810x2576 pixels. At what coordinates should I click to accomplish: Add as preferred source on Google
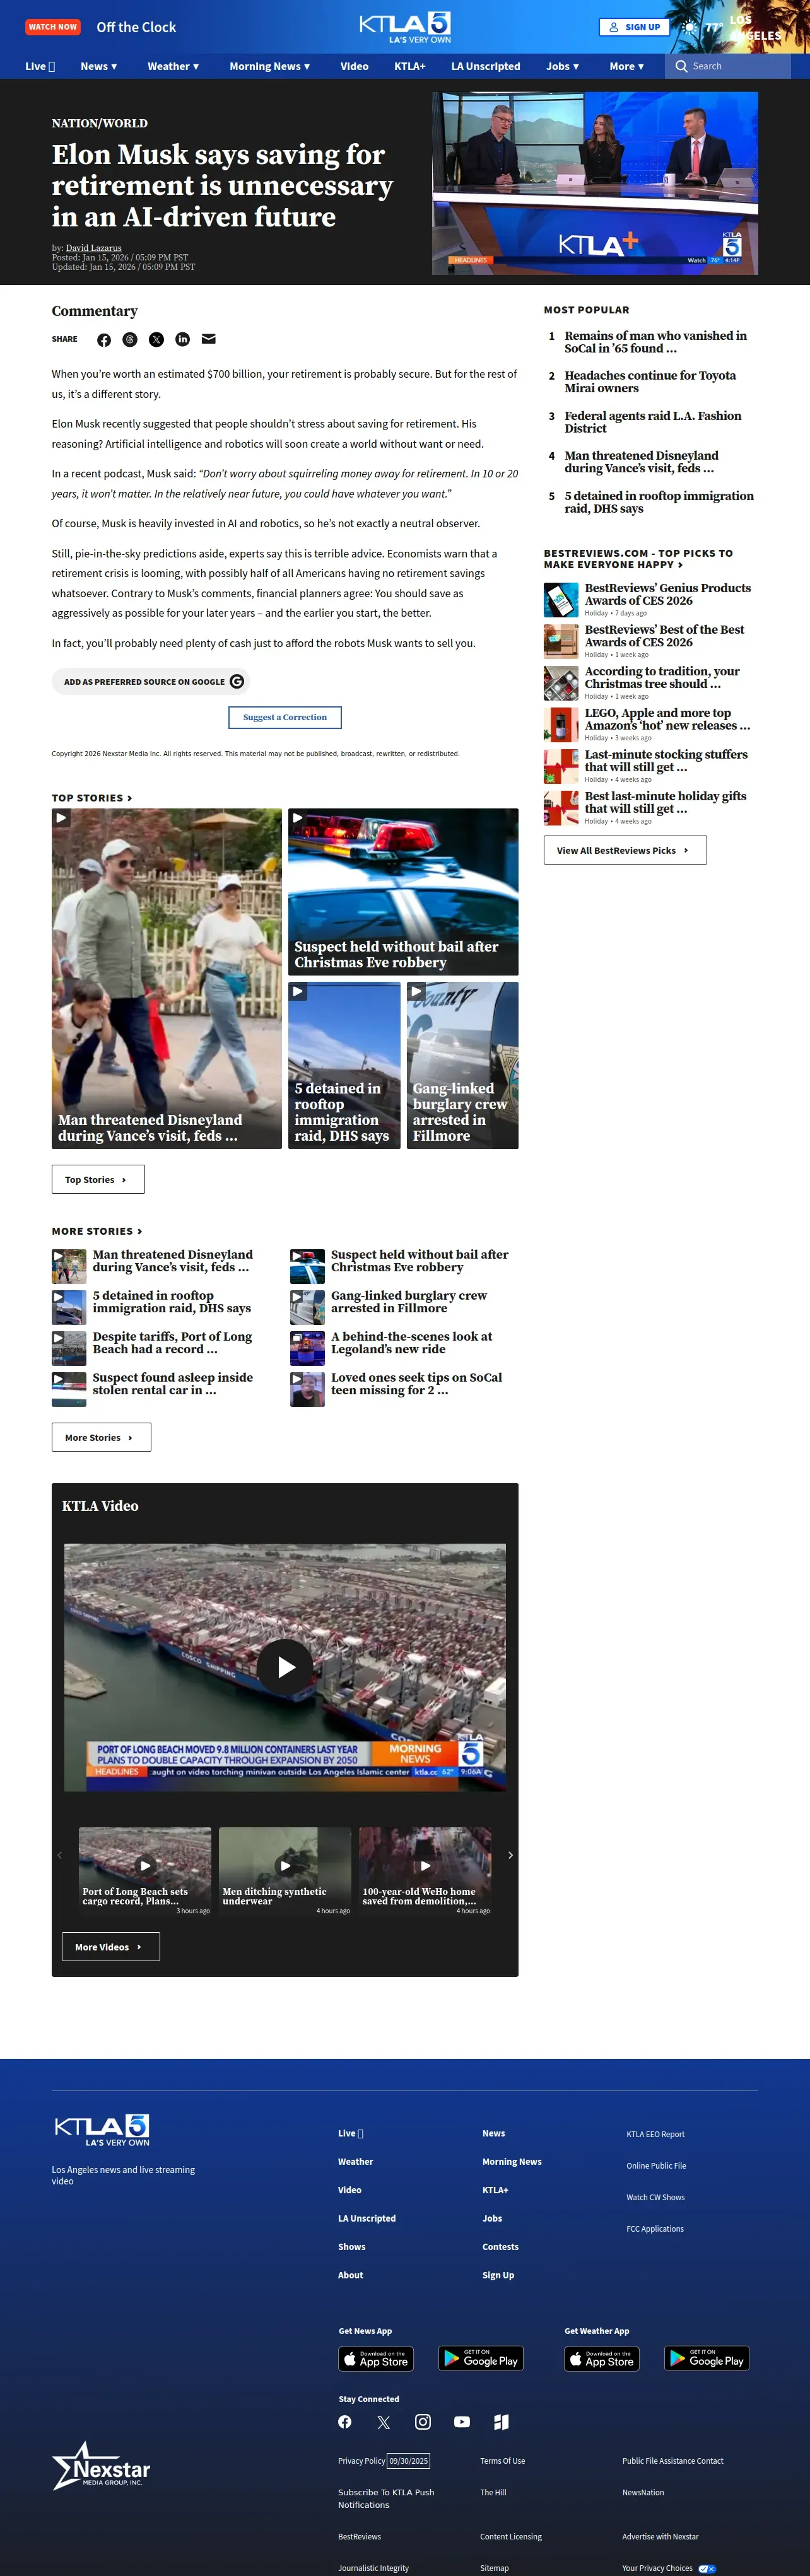[151, 682]
